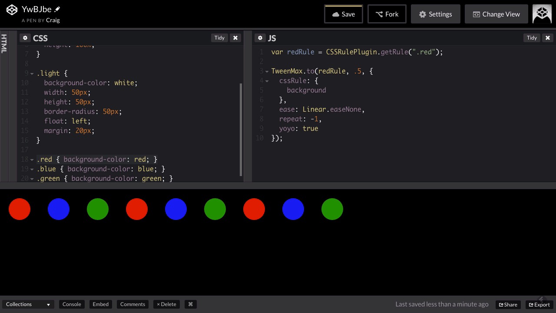Fold the .blue CSS rule
The width and height of the screenshot is (556, 313).
click(x=32, y=169)
